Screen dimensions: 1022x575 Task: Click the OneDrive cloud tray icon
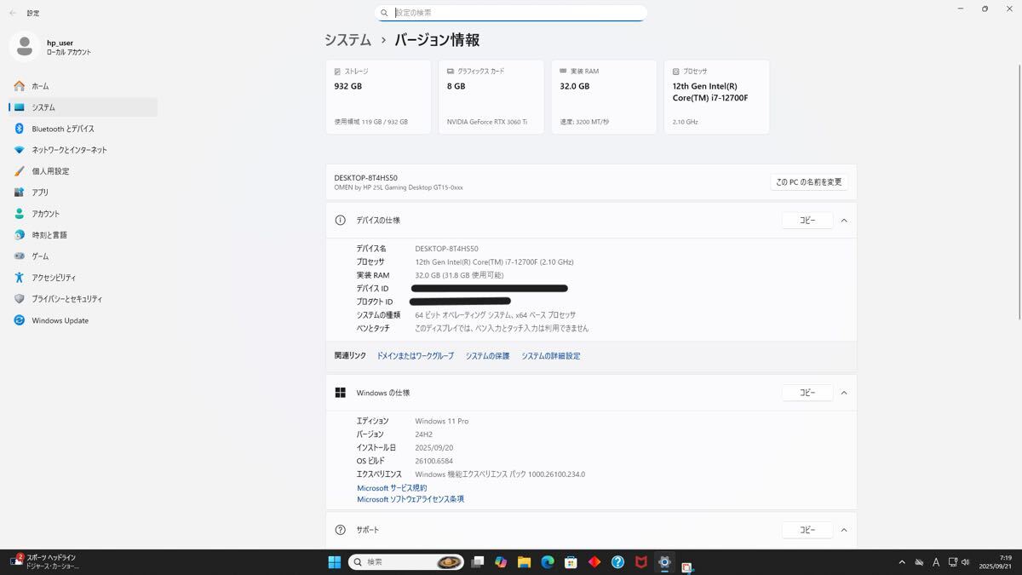click(920, 562)
